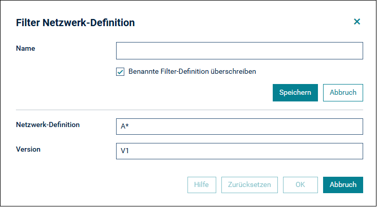The width and height of the screenshot is (377, 208).
Task: Click the bottom Abbruch button
Action: click(x=343, y=185)
